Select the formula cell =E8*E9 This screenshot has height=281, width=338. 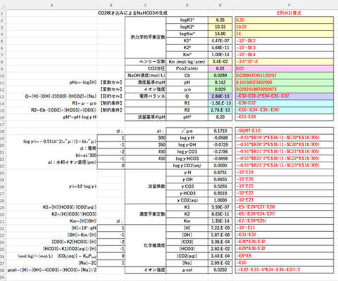tap(284, 256)
